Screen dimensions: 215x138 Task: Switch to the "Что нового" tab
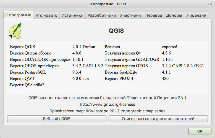tap(46, 15)
